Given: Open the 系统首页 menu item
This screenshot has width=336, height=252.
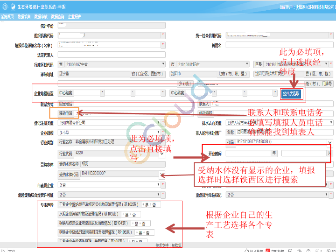Looking at the screenshot, I should (x=7, y=16).
